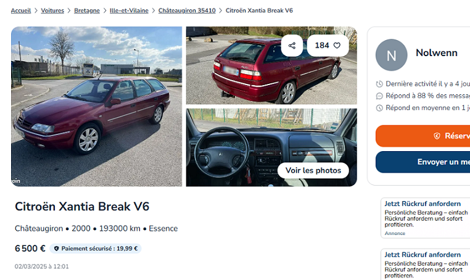This screenshot has height=280, width=470.
Task: Click the shield icon in the Paiement sécurisé badge
Action: pyautogui.click(x=56, y=249)
